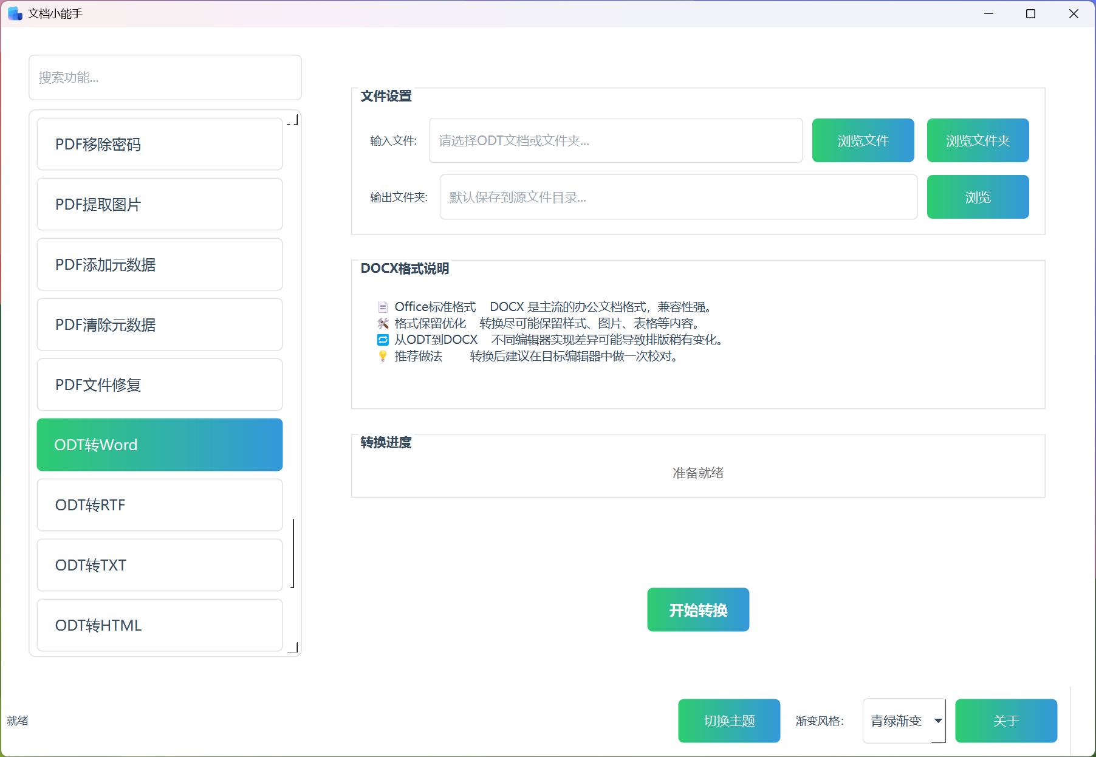Screen dimensions: 1096x757
Task: Start conversion with 开始转换 button
Action: click(x=697, y=609)
